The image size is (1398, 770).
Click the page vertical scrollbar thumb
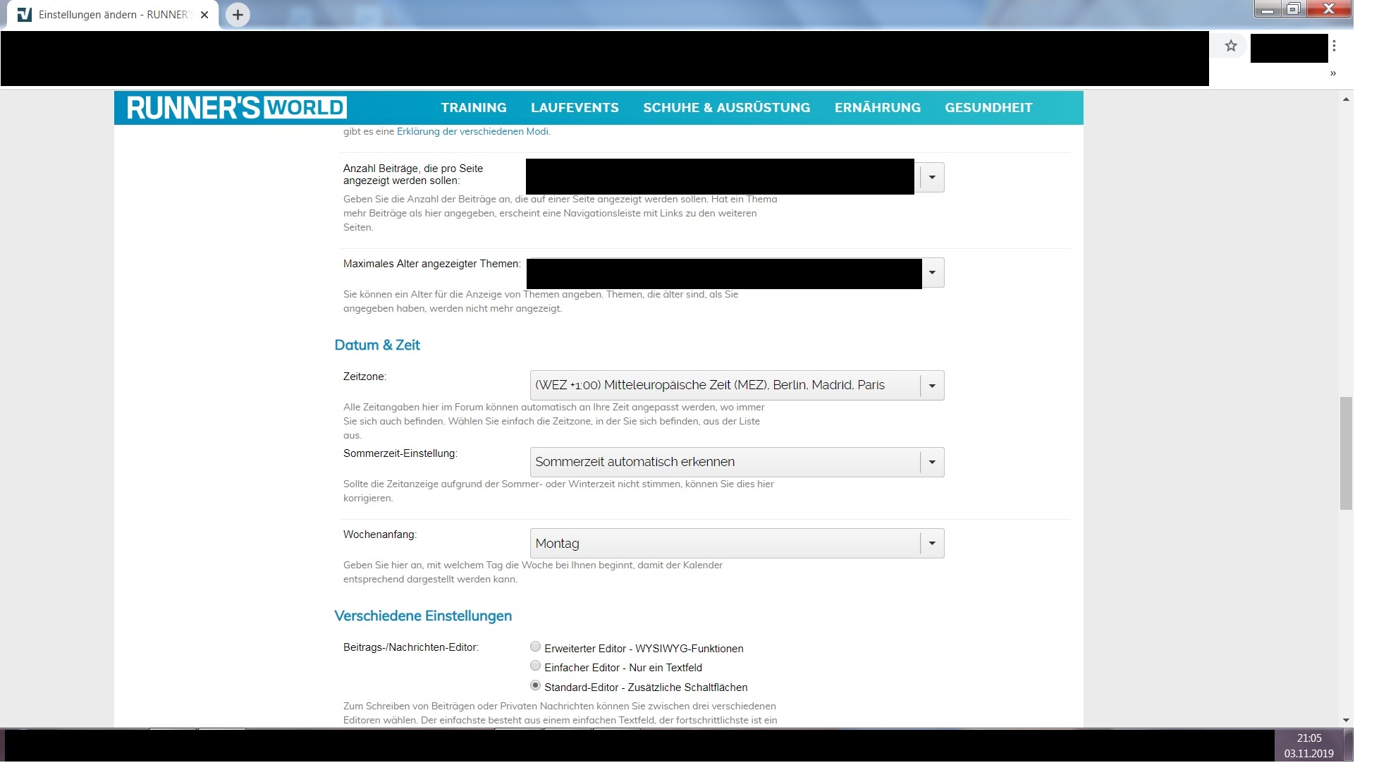tap(1346, 453)
